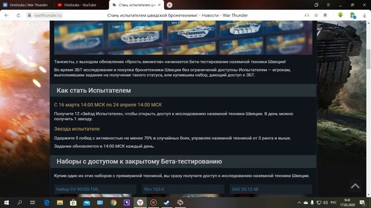Open reader mode icon in address bar
371x208 pixels.
(x=316, y=16)
